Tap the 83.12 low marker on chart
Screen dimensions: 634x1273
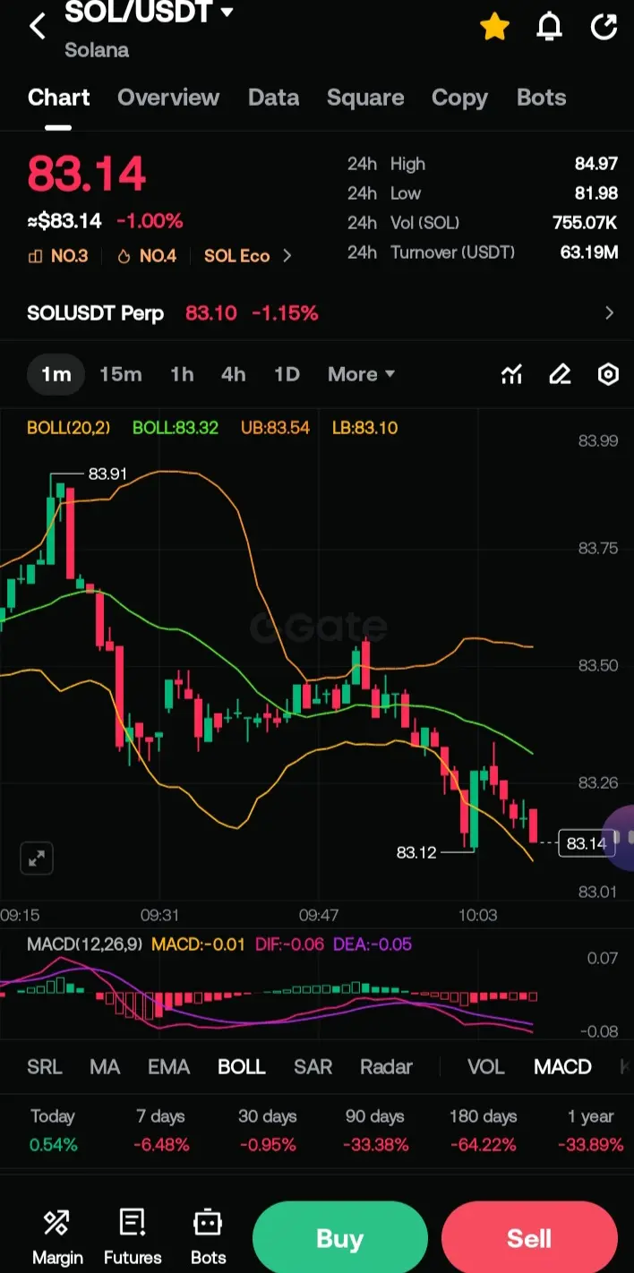pos(416,852)
